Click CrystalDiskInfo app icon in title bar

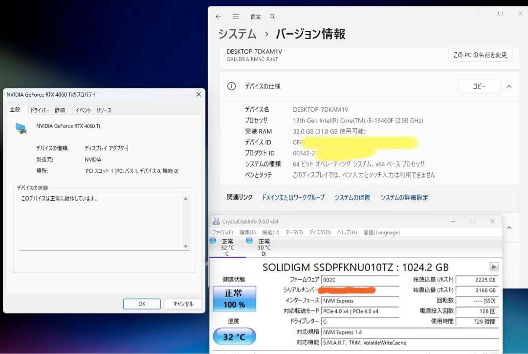(216, 221)
